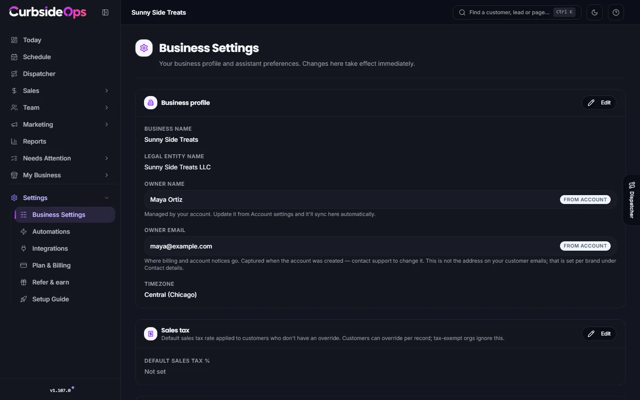
Task: Expand the Needs Attention chevron
Action: (107, 158)
